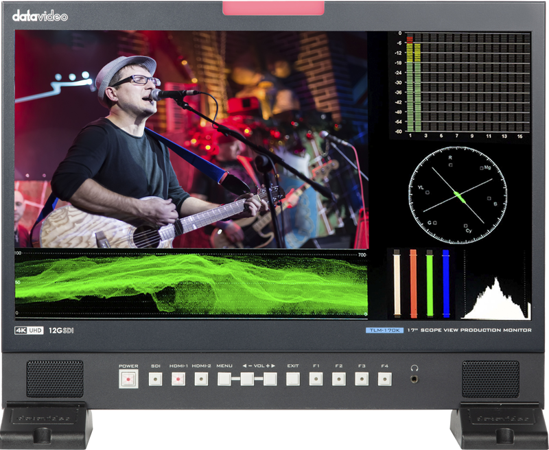Click channel number 7 under audio meters

pos(456,136)
